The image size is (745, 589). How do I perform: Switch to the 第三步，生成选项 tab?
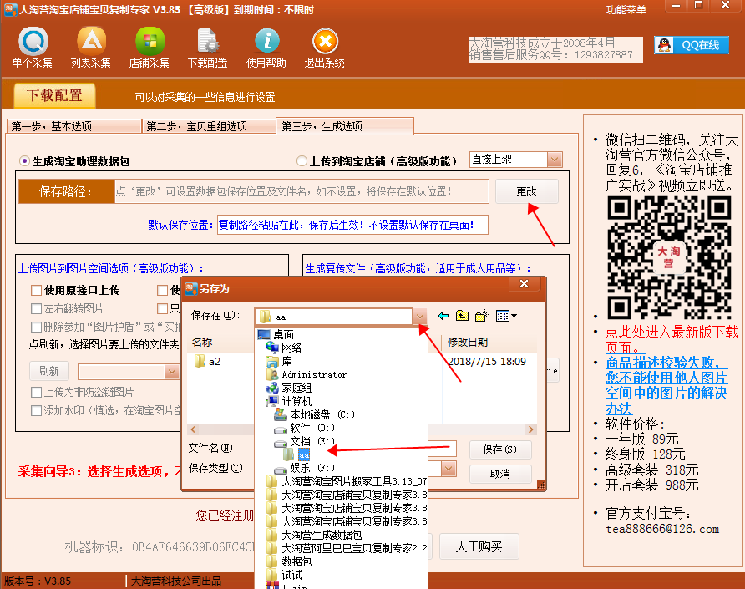[x=345, y=125]
